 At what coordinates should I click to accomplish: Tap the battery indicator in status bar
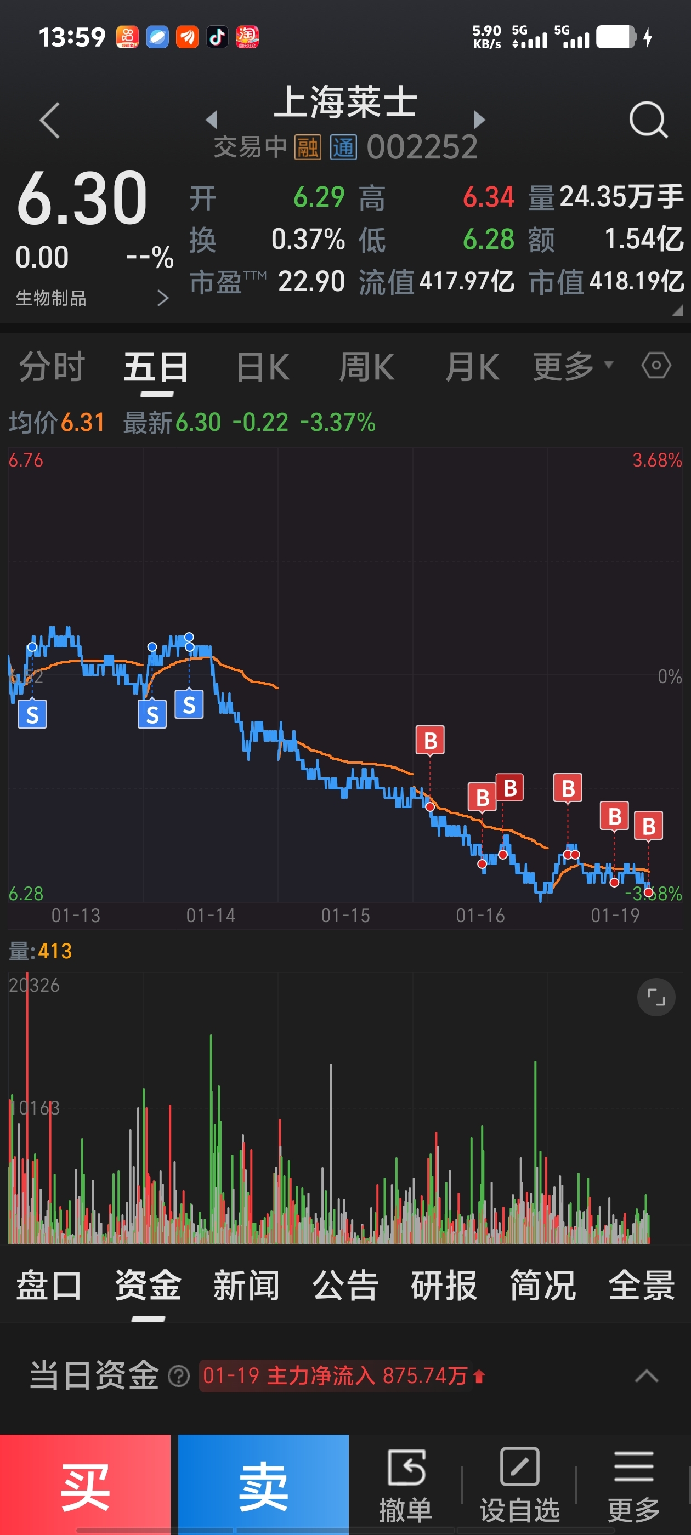point(616,37)
